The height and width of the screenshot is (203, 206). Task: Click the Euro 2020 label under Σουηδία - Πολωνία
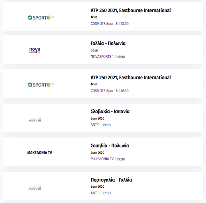click(x=97, y=152)
